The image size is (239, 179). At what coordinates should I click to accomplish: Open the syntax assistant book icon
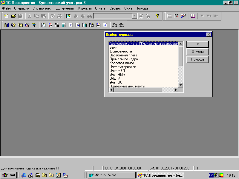tap(193, 16)
